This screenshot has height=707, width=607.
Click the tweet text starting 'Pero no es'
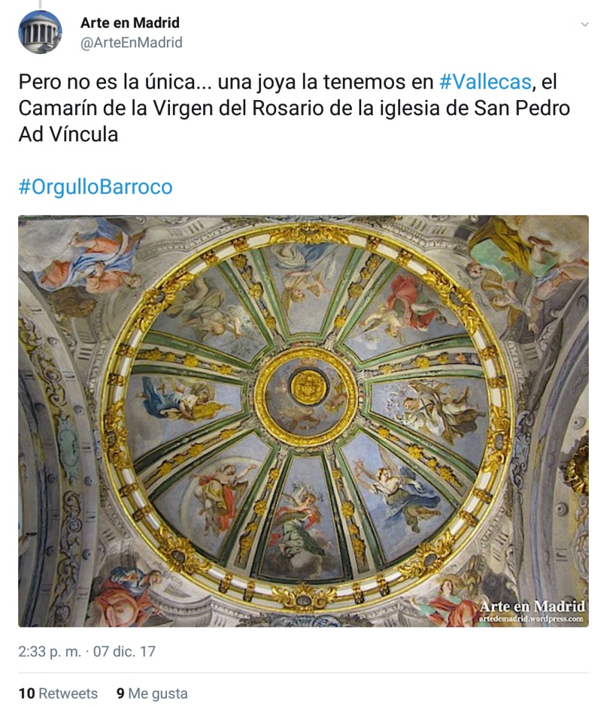point(294,108)
